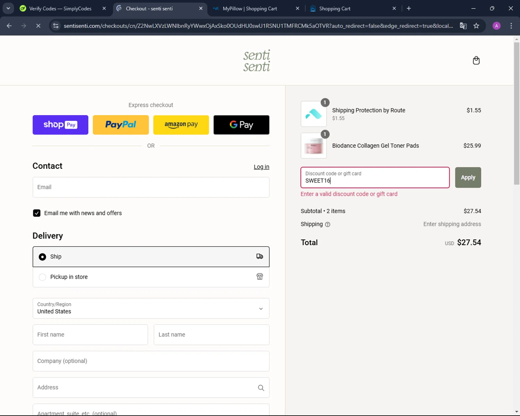Close the last Shopping Cart tab
Screen dimensions: 520x416
pyautogui.click(x=394, y=8)
